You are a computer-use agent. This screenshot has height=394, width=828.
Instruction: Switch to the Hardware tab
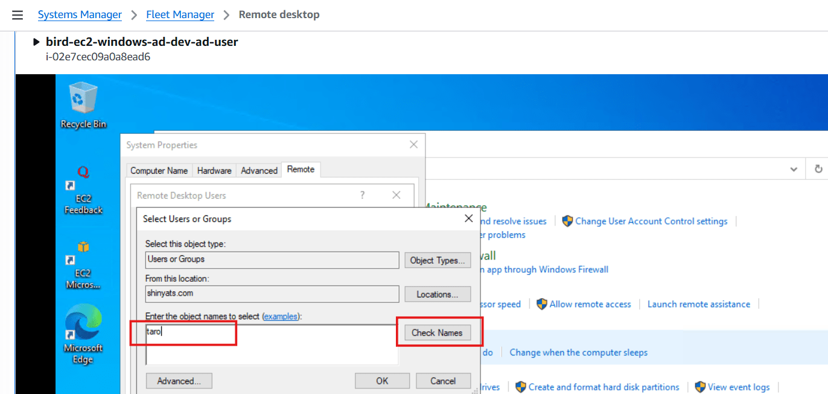click(x=214, y=171)
